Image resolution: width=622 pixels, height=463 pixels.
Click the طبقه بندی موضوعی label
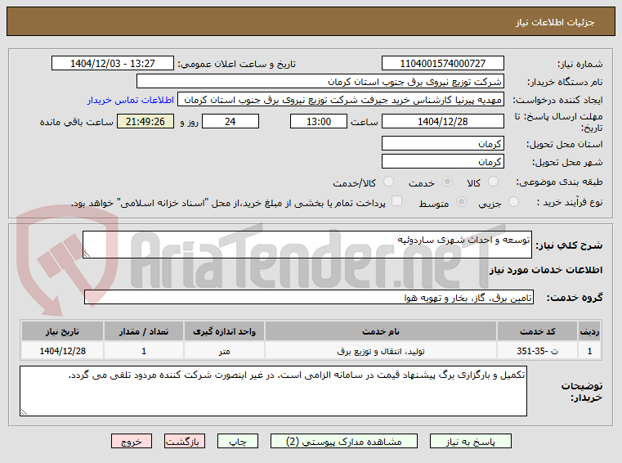(559, 182)
